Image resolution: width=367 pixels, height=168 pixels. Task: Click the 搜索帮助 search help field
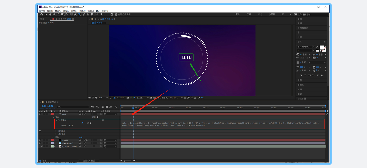[313, 14]
